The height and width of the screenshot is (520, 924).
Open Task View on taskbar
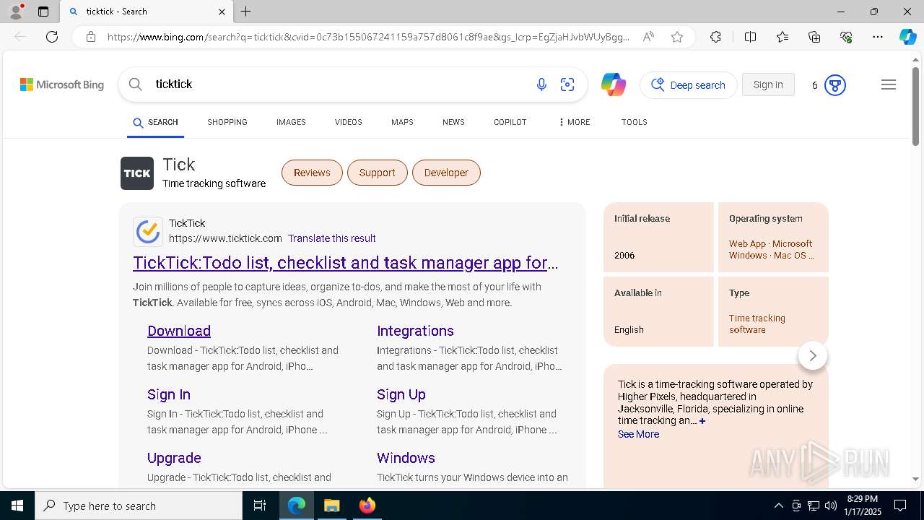(260, 506)
